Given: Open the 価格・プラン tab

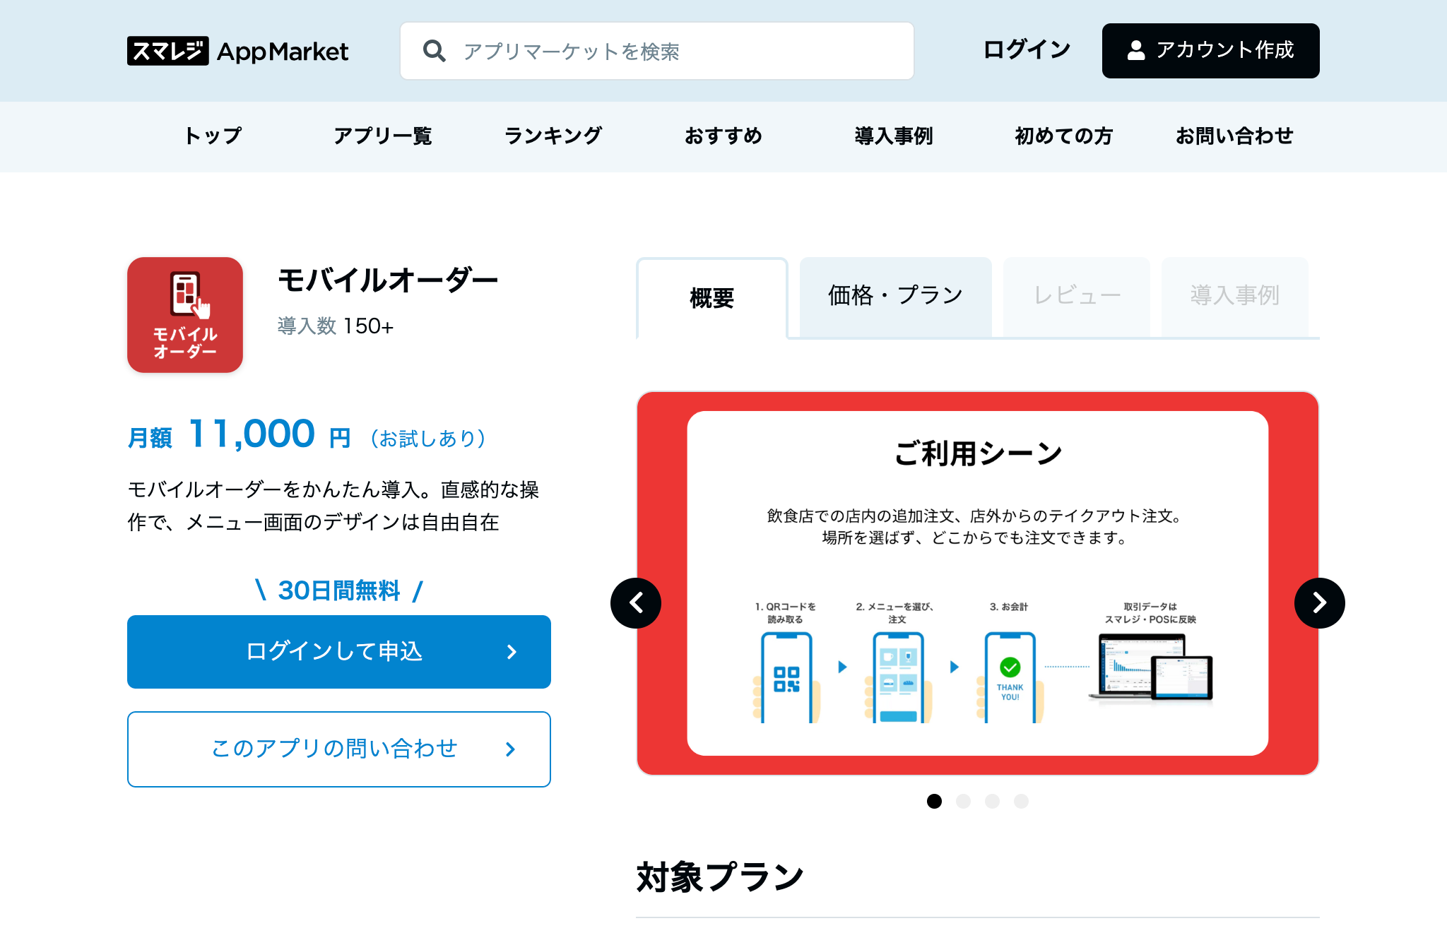Looking at the screenshot, I should click(895, 295).
